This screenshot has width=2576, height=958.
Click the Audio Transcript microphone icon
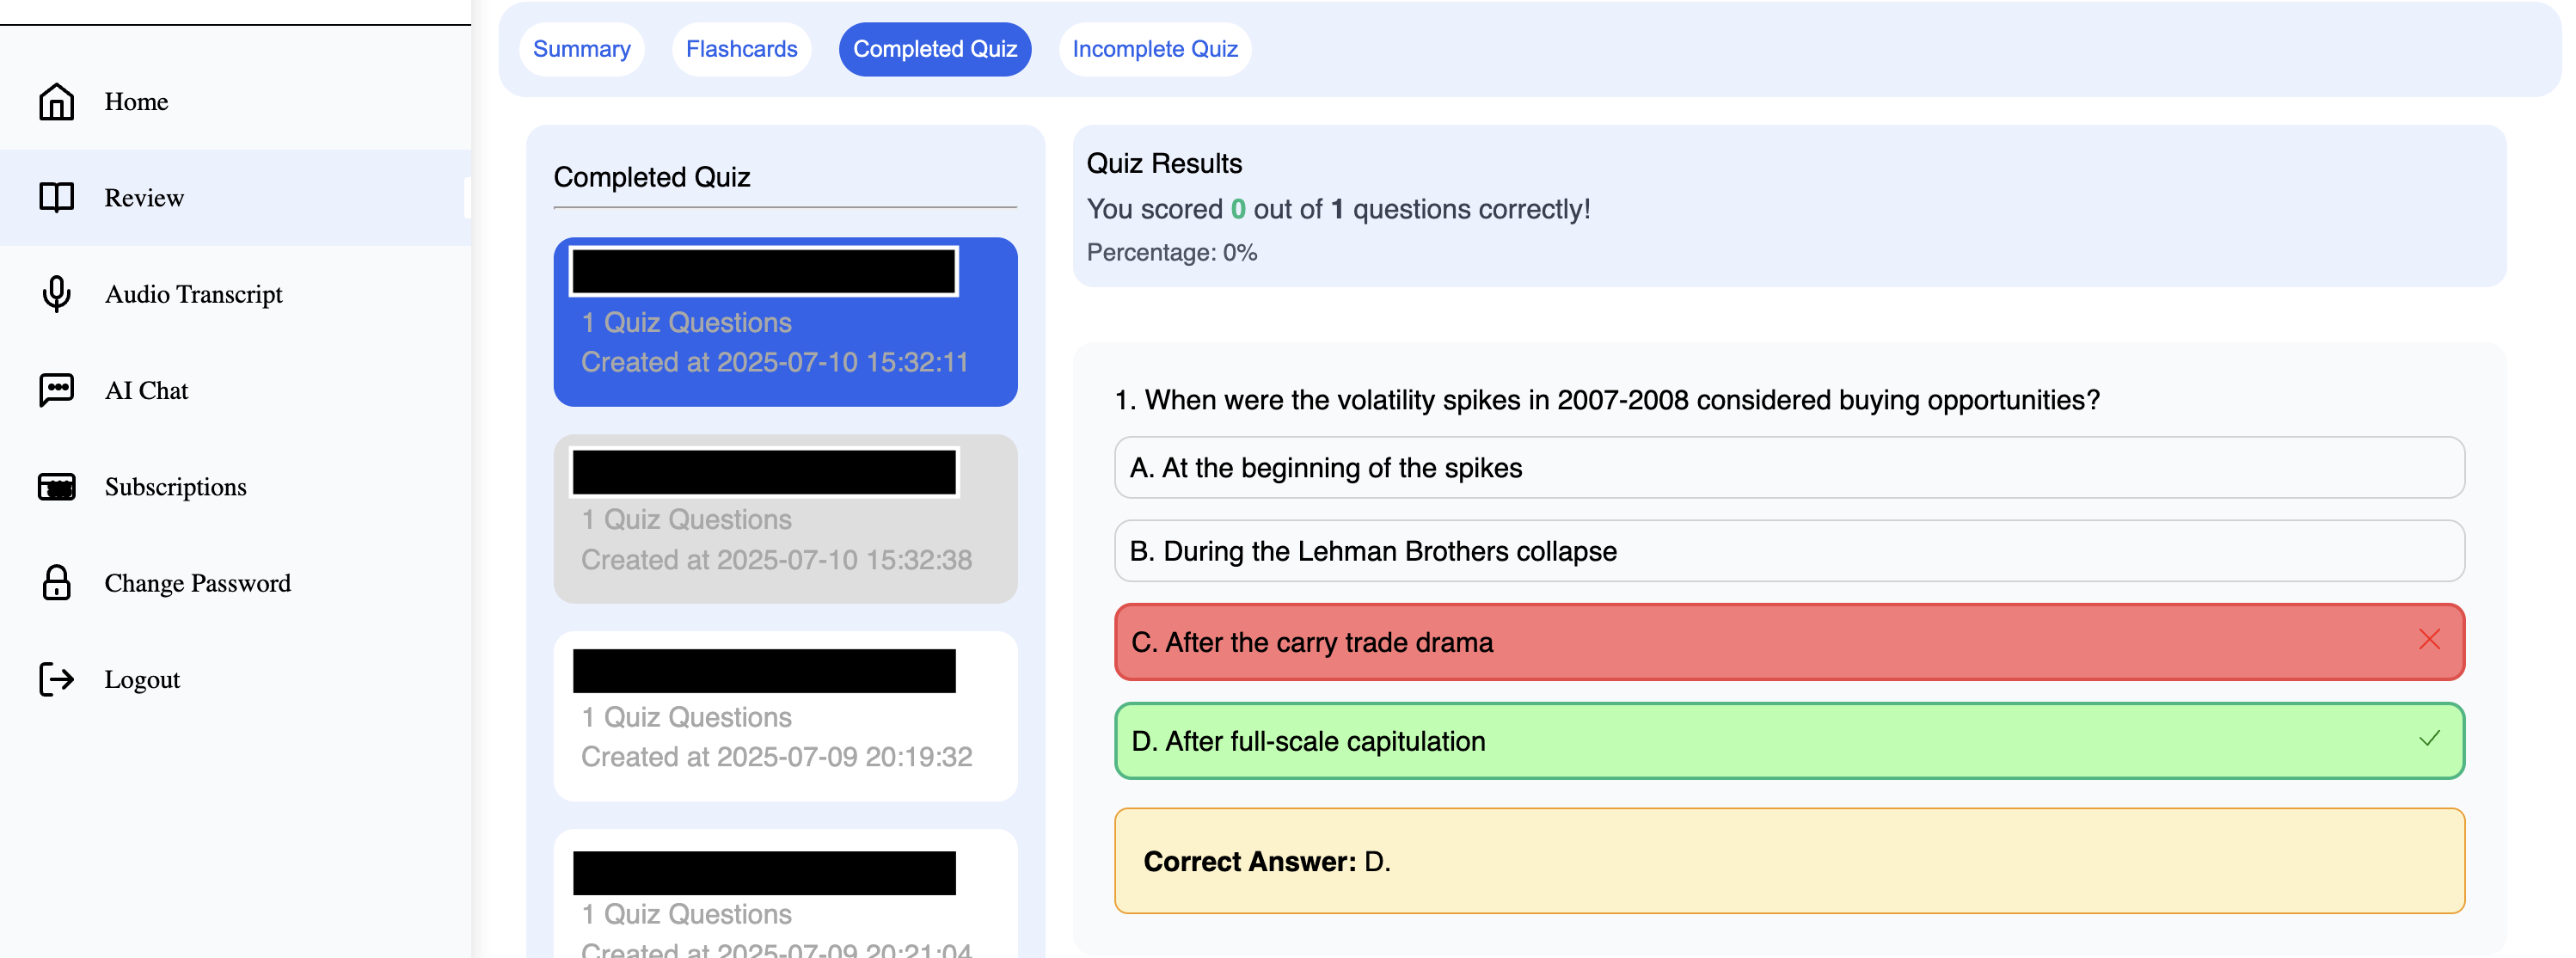tap(56, 294)
